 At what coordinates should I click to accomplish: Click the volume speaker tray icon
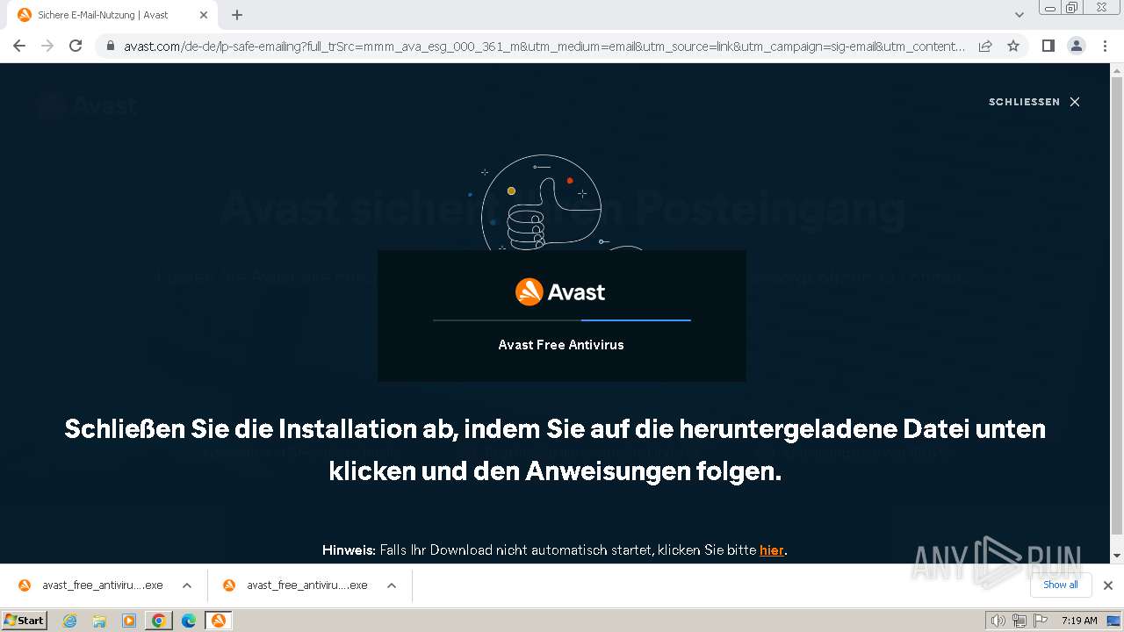coord(998,621)
